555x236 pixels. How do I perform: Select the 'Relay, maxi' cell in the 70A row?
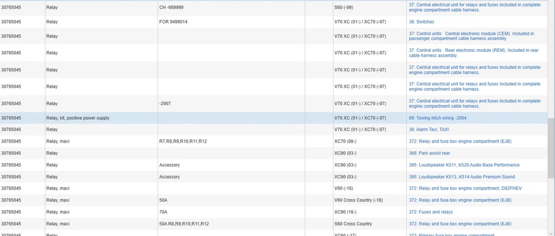[x=101, y=212]
